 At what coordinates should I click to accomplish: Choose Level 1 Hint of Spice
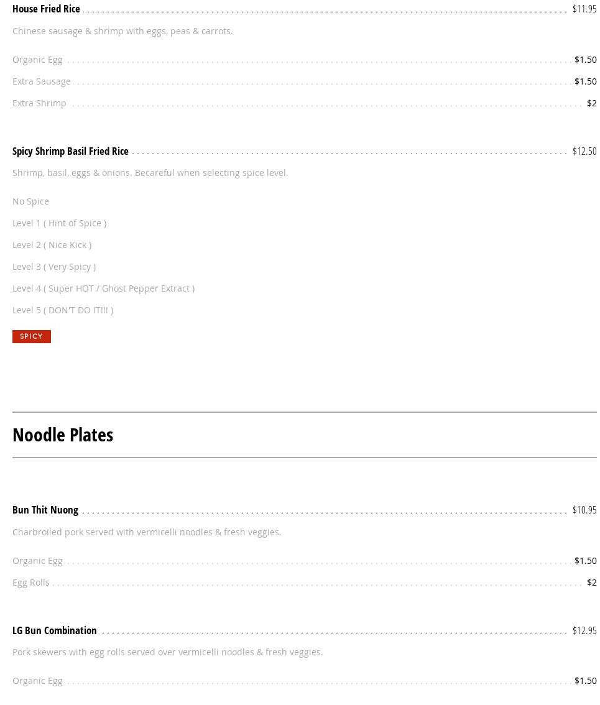click(x=59, y=223)
